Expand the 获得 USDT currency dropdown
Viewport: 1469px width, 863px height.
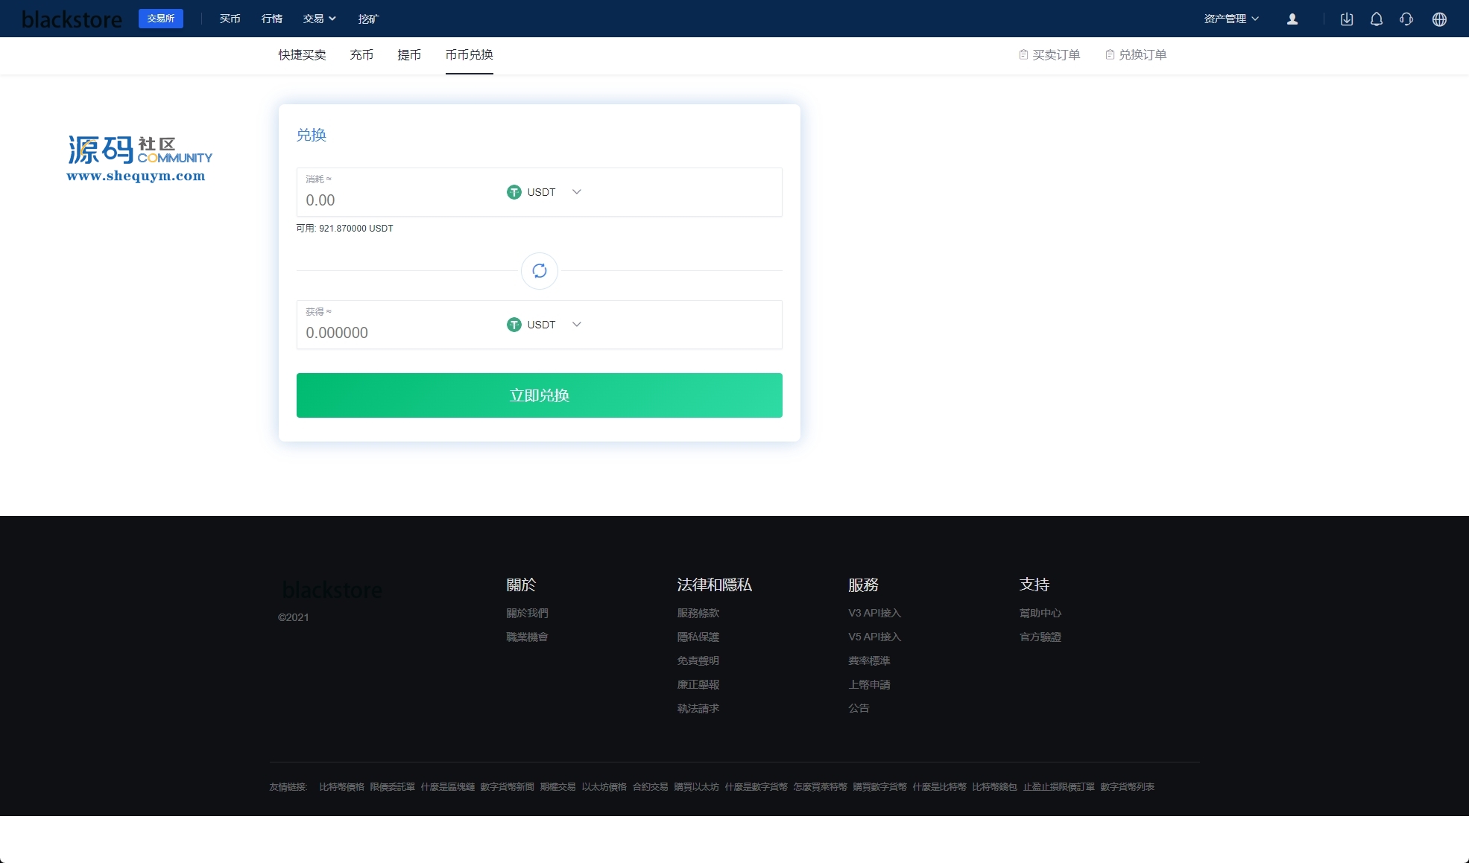[x=576, y=325]
